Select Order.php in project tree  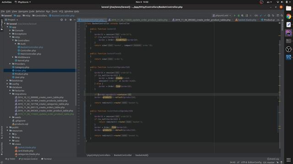[x=20, y=71]
